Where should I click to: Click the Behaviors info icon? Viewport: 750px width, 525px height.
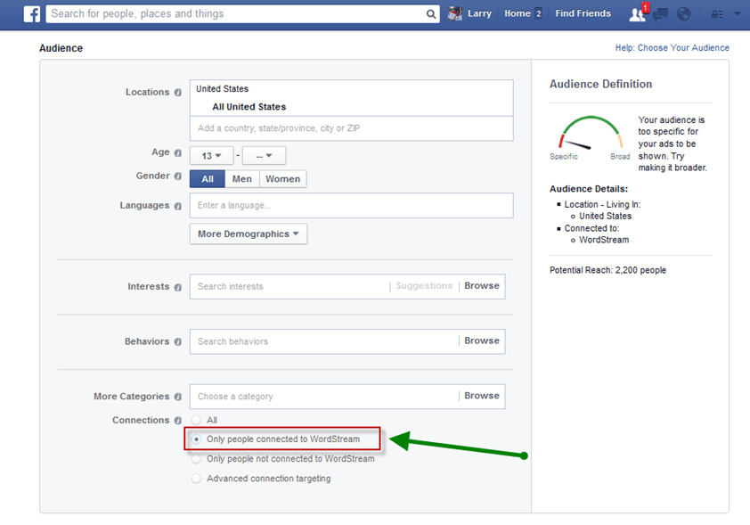click(x=178, y=341)
